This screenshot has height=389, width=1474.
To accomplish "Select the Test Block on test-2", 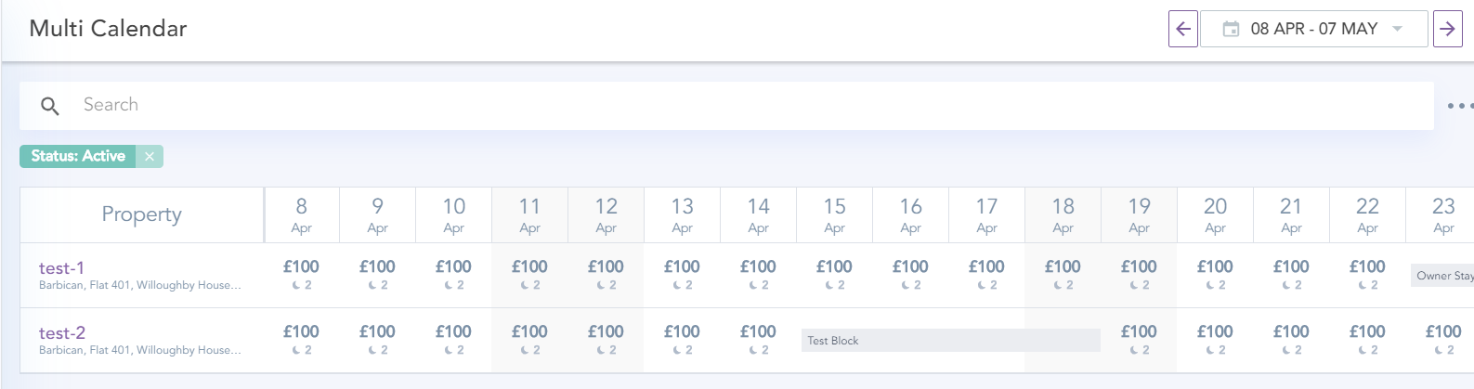I will [x=949, y=341].
